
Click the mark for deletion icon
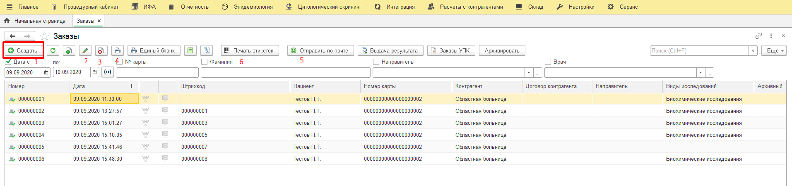[101, 50]
